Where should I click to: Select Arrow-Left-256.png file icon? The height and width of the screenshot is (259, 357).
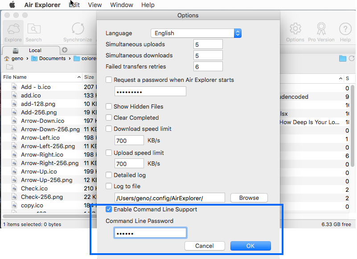coord(14,146)
